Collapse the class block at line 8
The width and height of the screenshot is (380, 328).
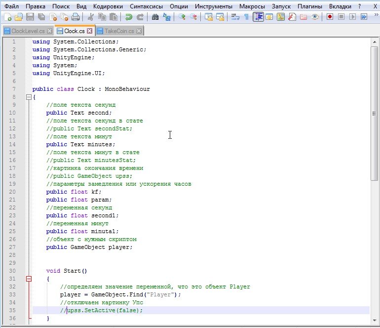[x=29, y=97]
